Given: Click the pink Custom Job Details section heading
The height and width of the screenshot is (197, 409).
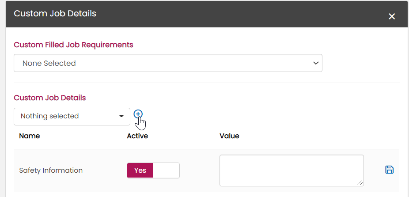Looking at the screenshot, I should point(50,98).
